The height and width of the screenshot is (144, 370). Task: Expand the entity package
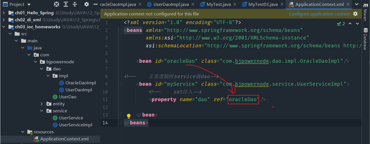tap(42, 104)
